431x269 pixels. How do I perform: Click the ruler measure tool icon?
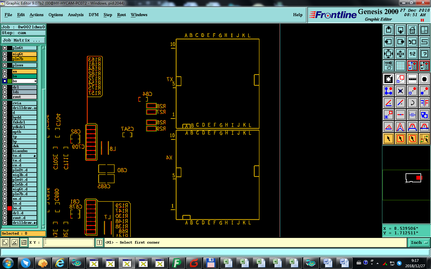coord(412,79)
